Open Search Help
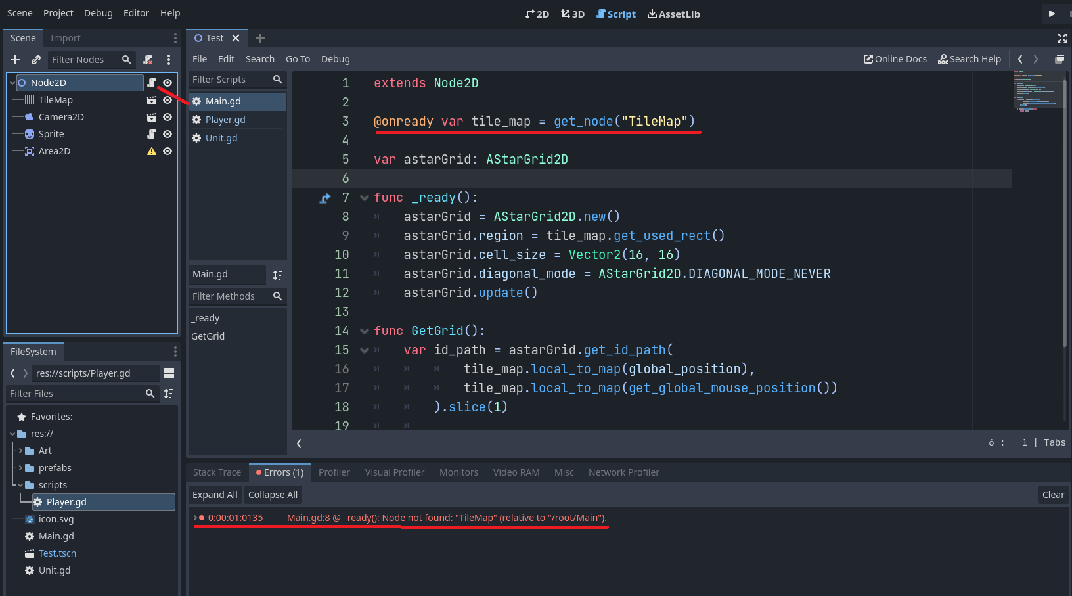1072x596 pixels. 970,59
